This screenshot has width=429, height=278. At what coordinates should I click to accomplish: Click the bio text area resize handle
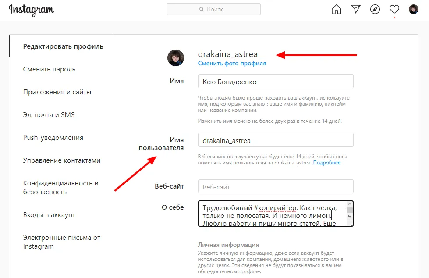350,224
